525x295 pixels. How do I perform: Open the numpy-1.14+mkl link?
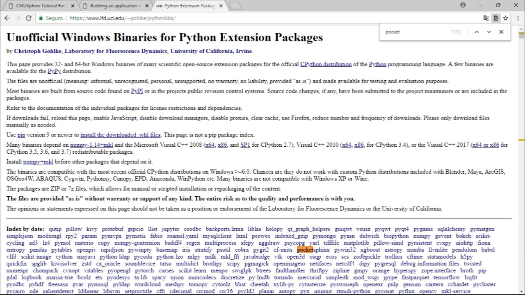(91, 145)
